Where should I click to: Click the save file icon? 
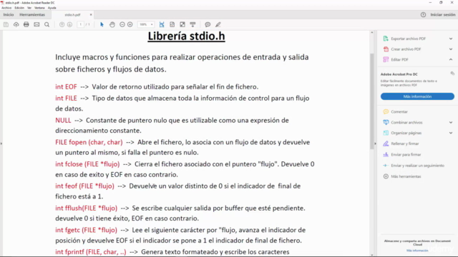(x=6, y=25)
